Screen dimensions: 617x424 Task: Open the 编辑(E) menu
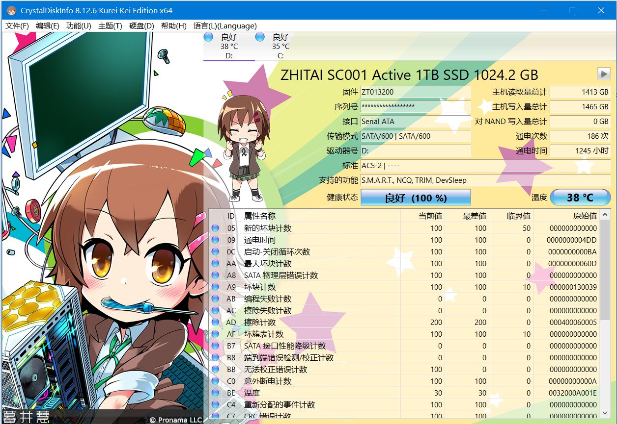[x=47, y=26]
